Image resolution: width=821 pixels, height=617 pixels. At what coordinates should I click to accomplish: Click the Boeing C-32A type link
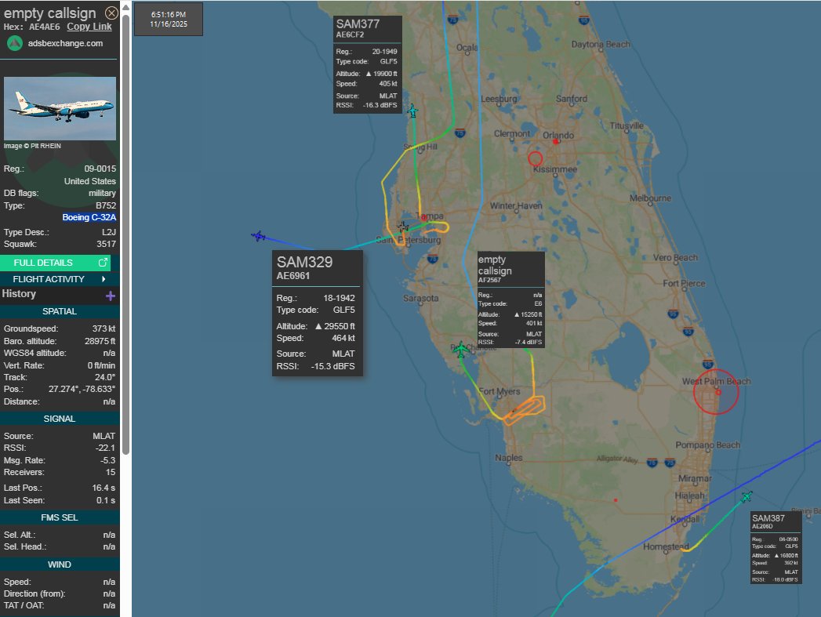tap(89, 217)
